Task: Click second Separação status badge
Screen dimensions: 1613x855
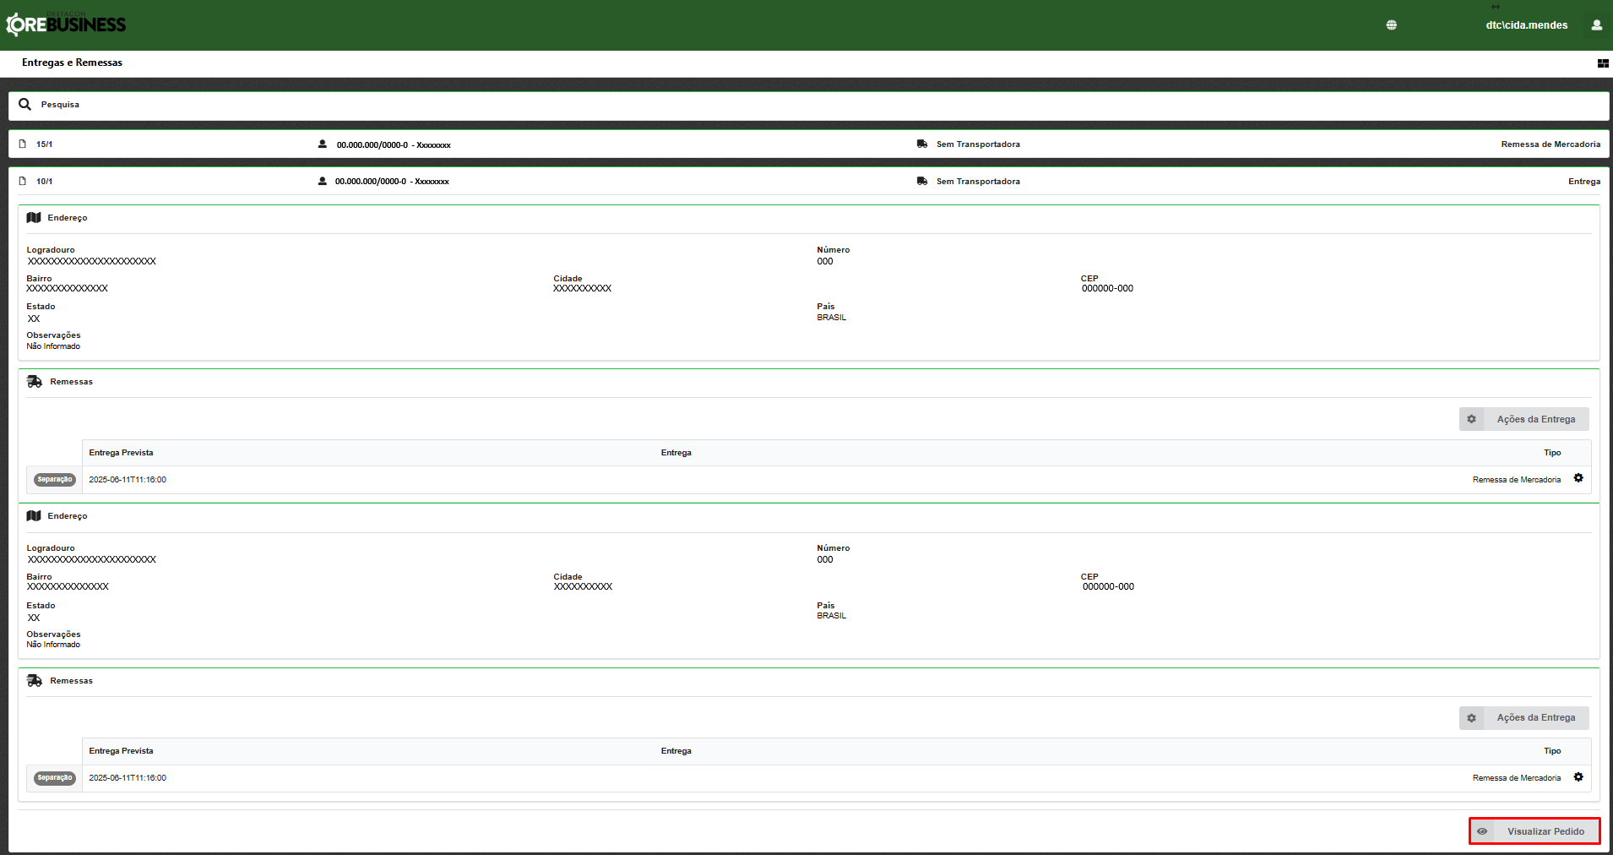Action: pyautogui.click(x=55, y=778)
